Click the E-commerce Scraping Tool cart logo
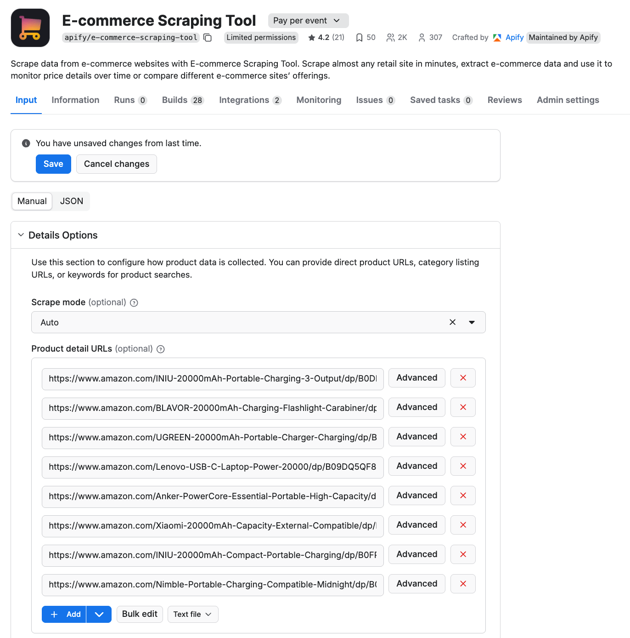The image size is (630, 638). 29,28
